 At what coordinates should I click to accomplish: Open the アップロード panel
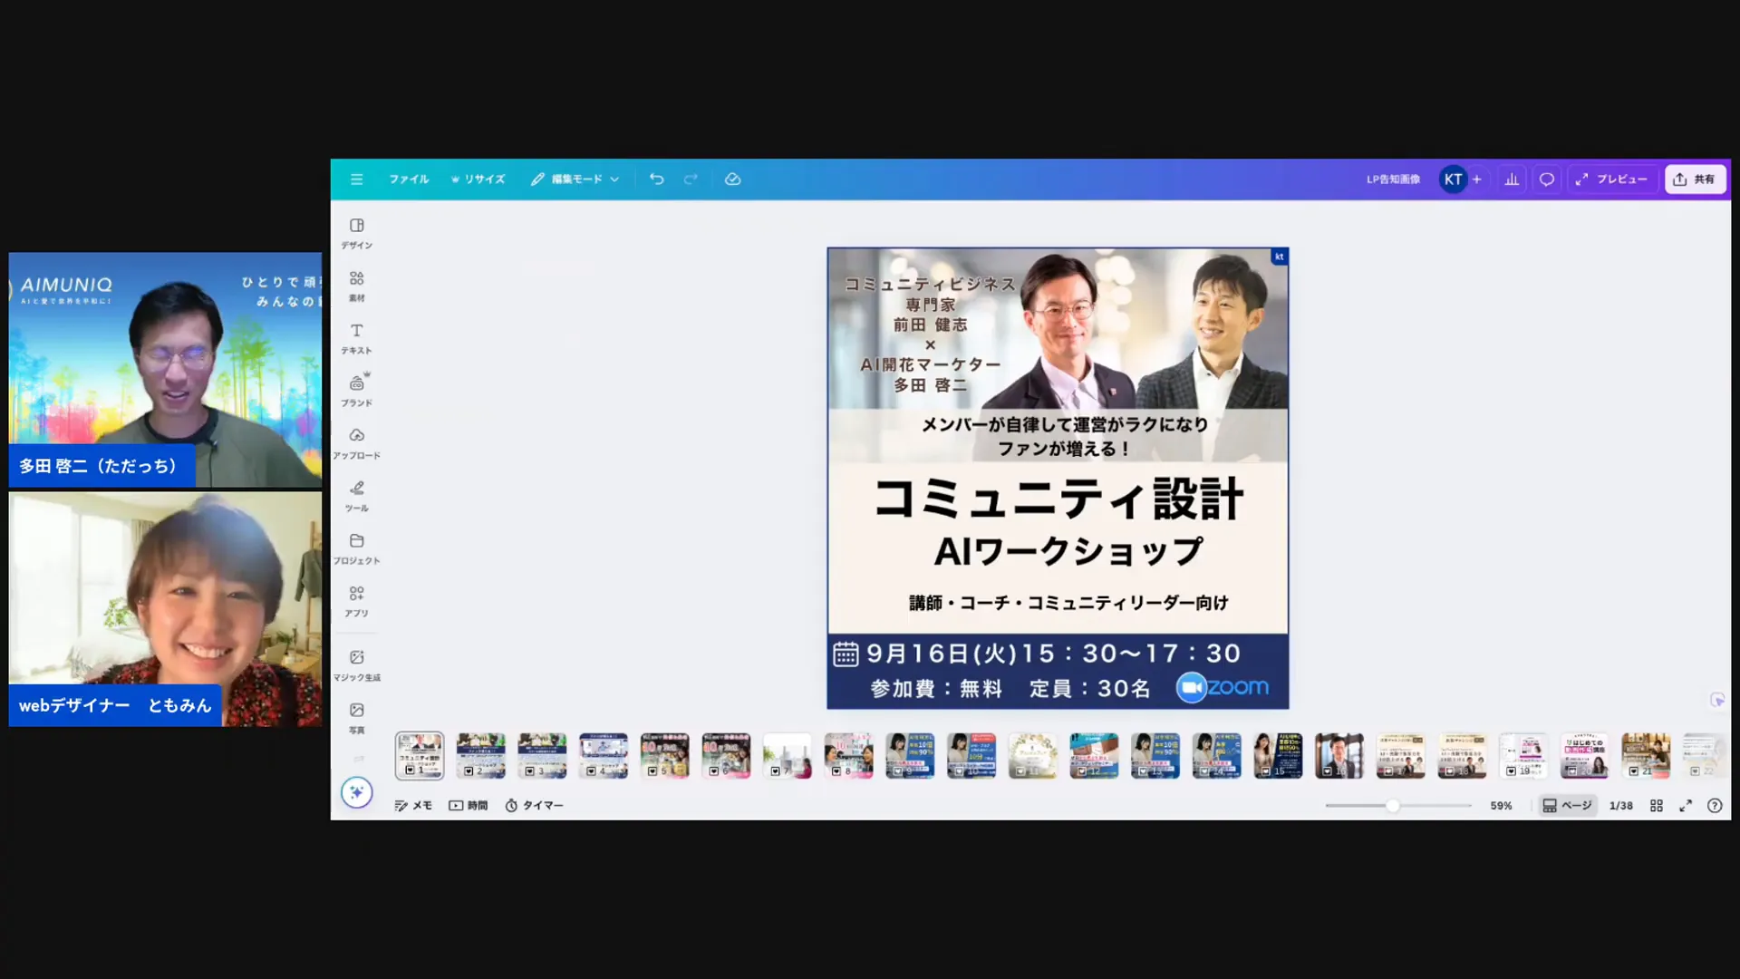point(357,443)
